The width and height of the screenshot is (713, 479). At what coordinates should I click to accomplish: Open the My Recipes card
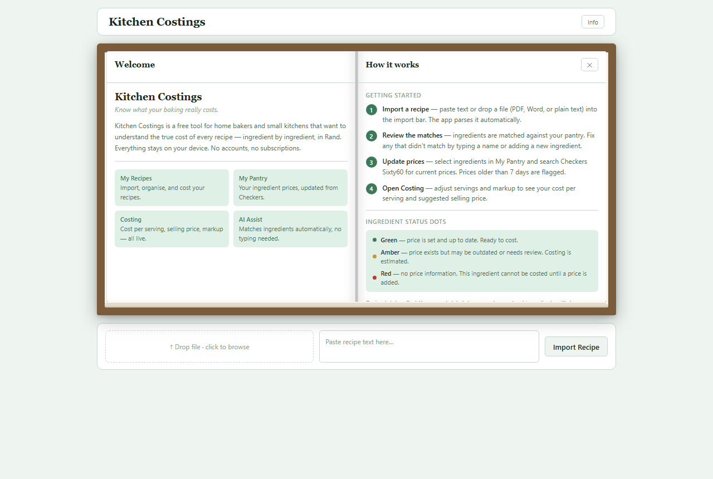tap(172, 188)
